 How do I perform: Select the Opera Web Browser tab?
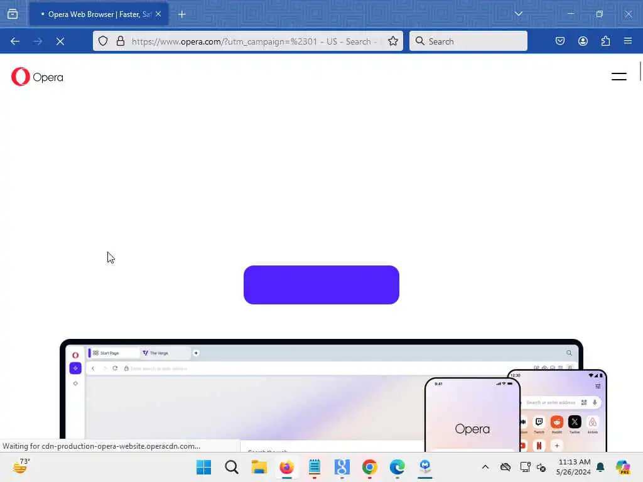point(99,14)
